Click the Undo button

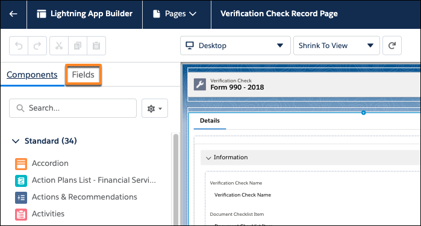coord(19,46)
